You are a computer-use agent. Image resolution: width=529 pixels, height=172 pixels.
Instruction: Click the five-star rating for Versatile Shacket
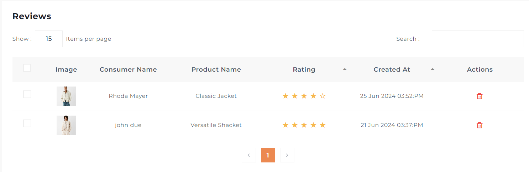tap(304, 125)
